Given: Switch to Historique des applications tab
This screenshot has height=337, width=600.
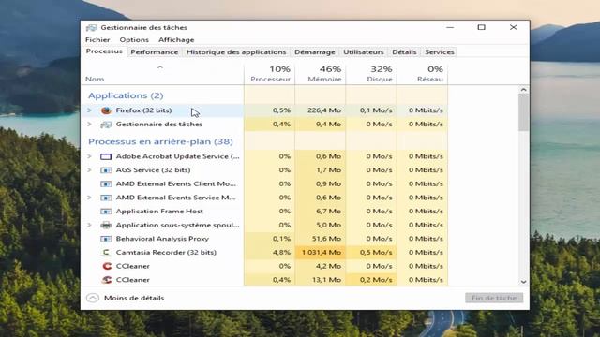Looking at the screenshot, I should (x=236, y=52).
